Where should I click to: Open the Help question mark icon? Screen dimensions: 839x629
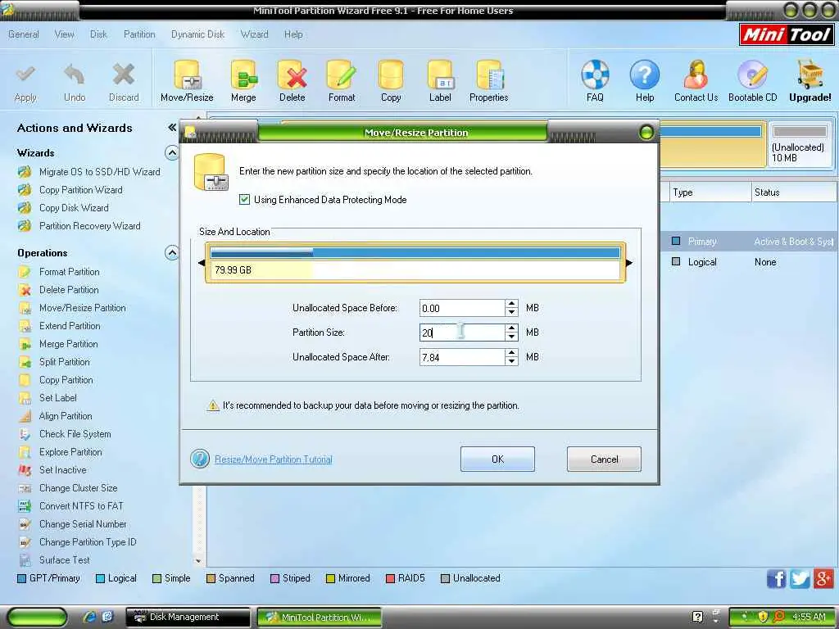645,75
